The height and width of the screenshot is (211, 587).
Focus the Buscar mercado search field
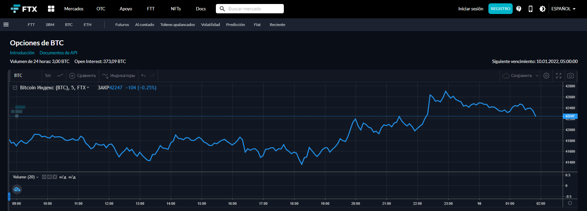[250, 9]
